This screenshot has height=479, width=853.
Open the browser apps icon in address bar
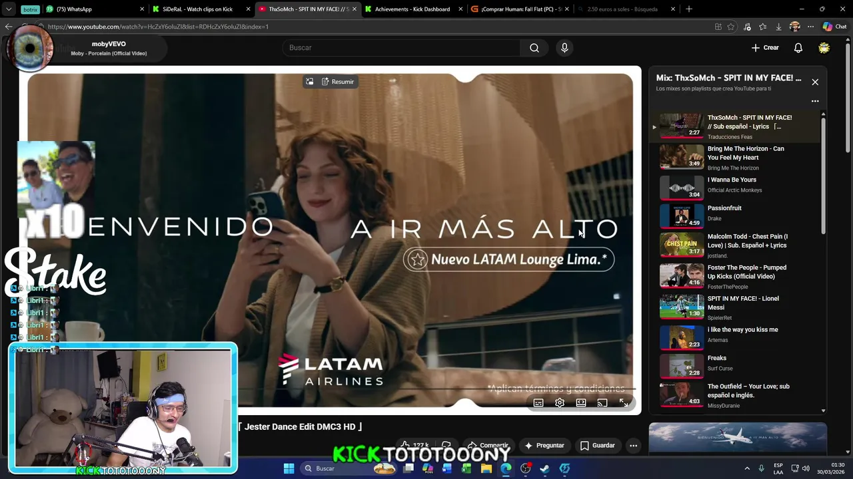[x=718, y=27]
